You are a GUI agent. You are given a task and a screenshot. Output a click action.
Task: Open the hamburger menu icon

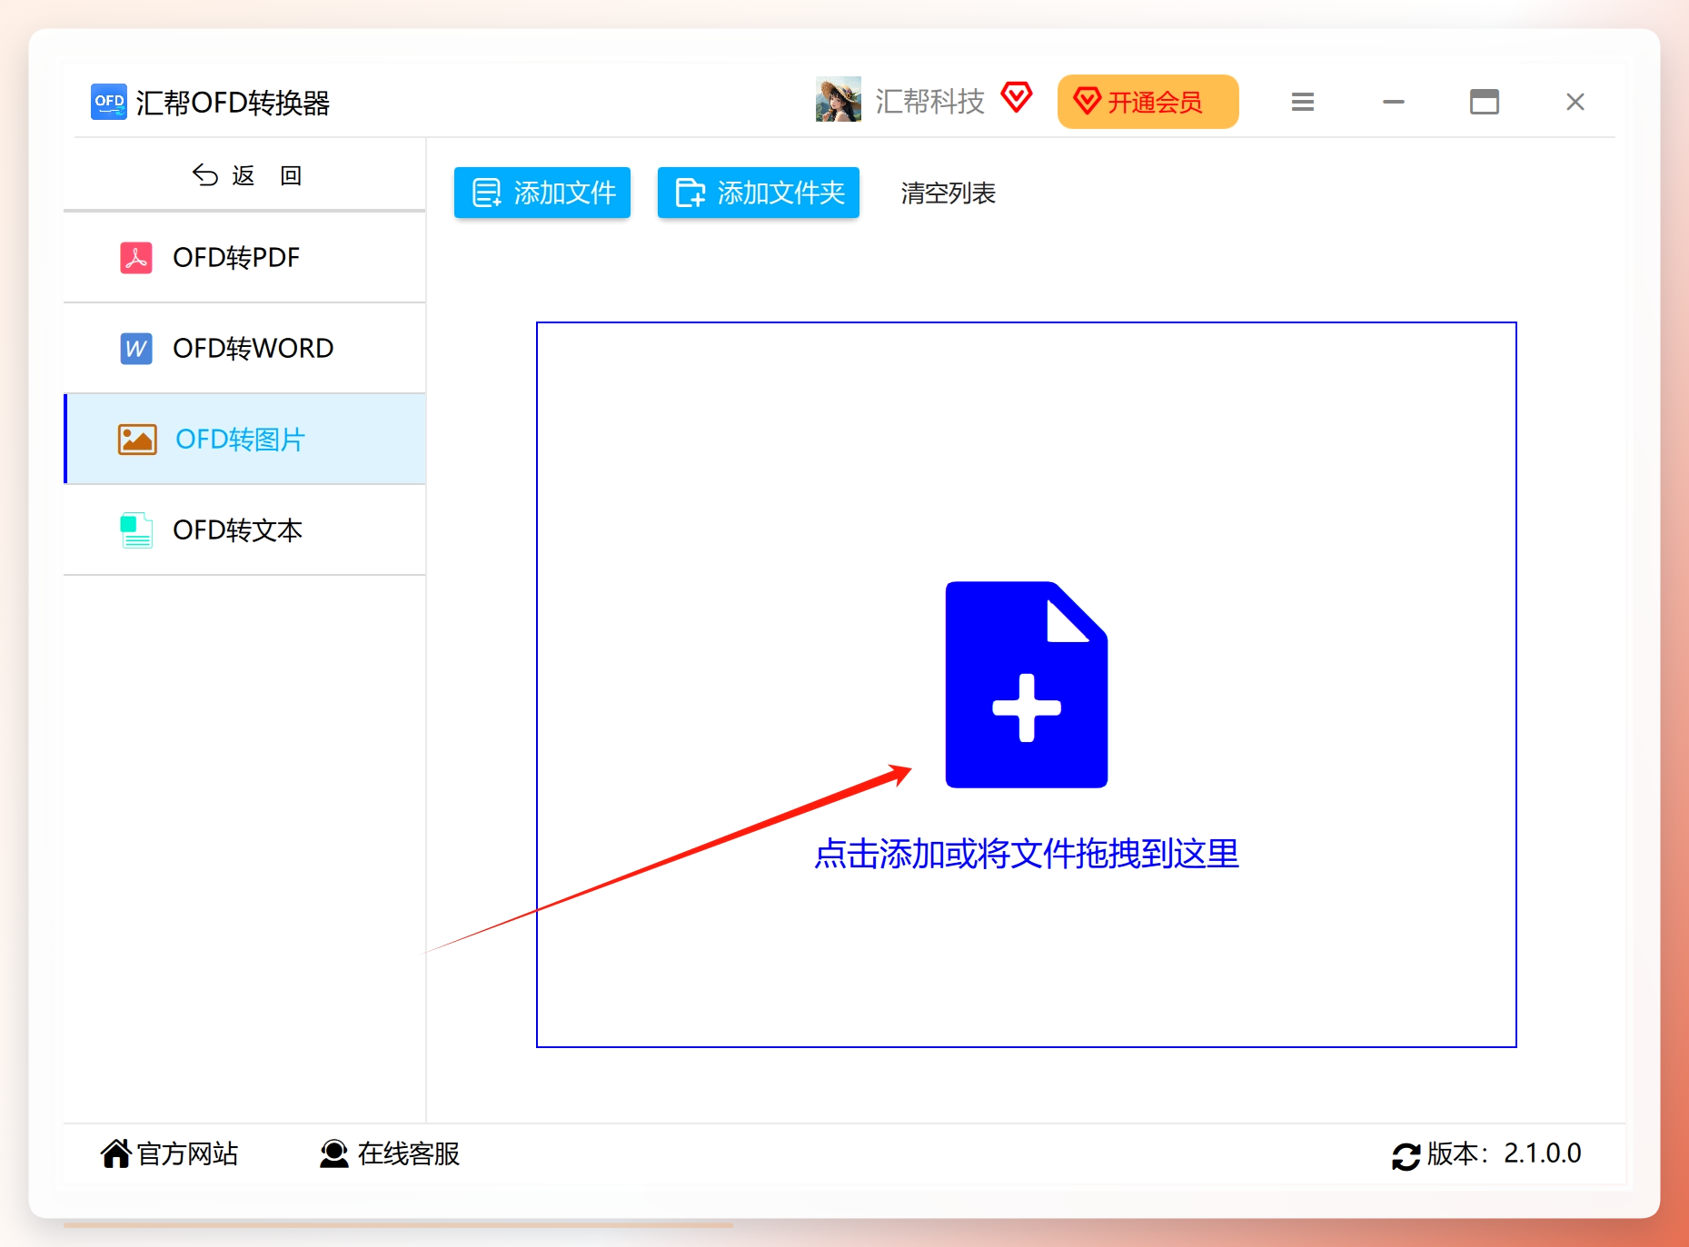[x=1303, y=102]
